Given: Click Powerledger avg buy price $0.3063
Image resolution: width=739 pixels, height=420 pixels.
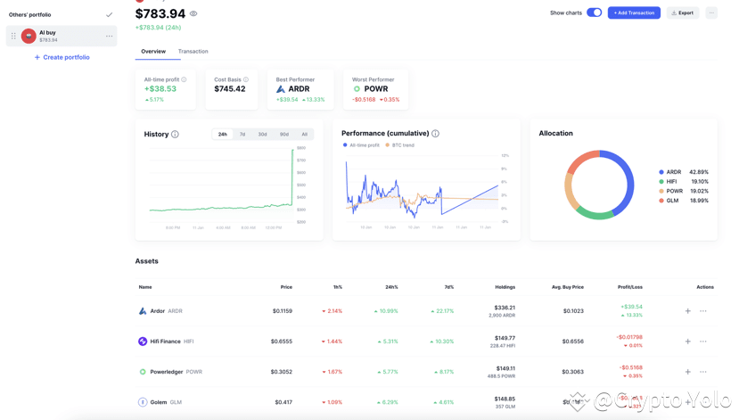Looking at the screenshot, I should click(x=572, y=372).
